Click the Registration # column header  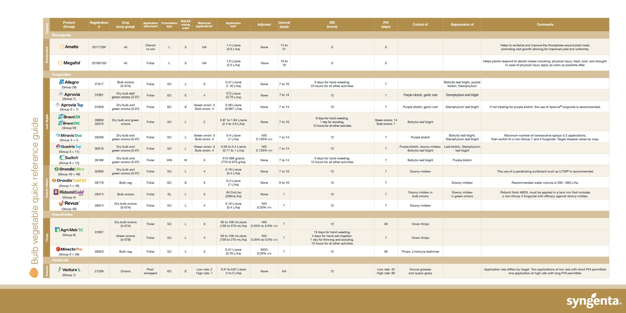coord(99,24)
